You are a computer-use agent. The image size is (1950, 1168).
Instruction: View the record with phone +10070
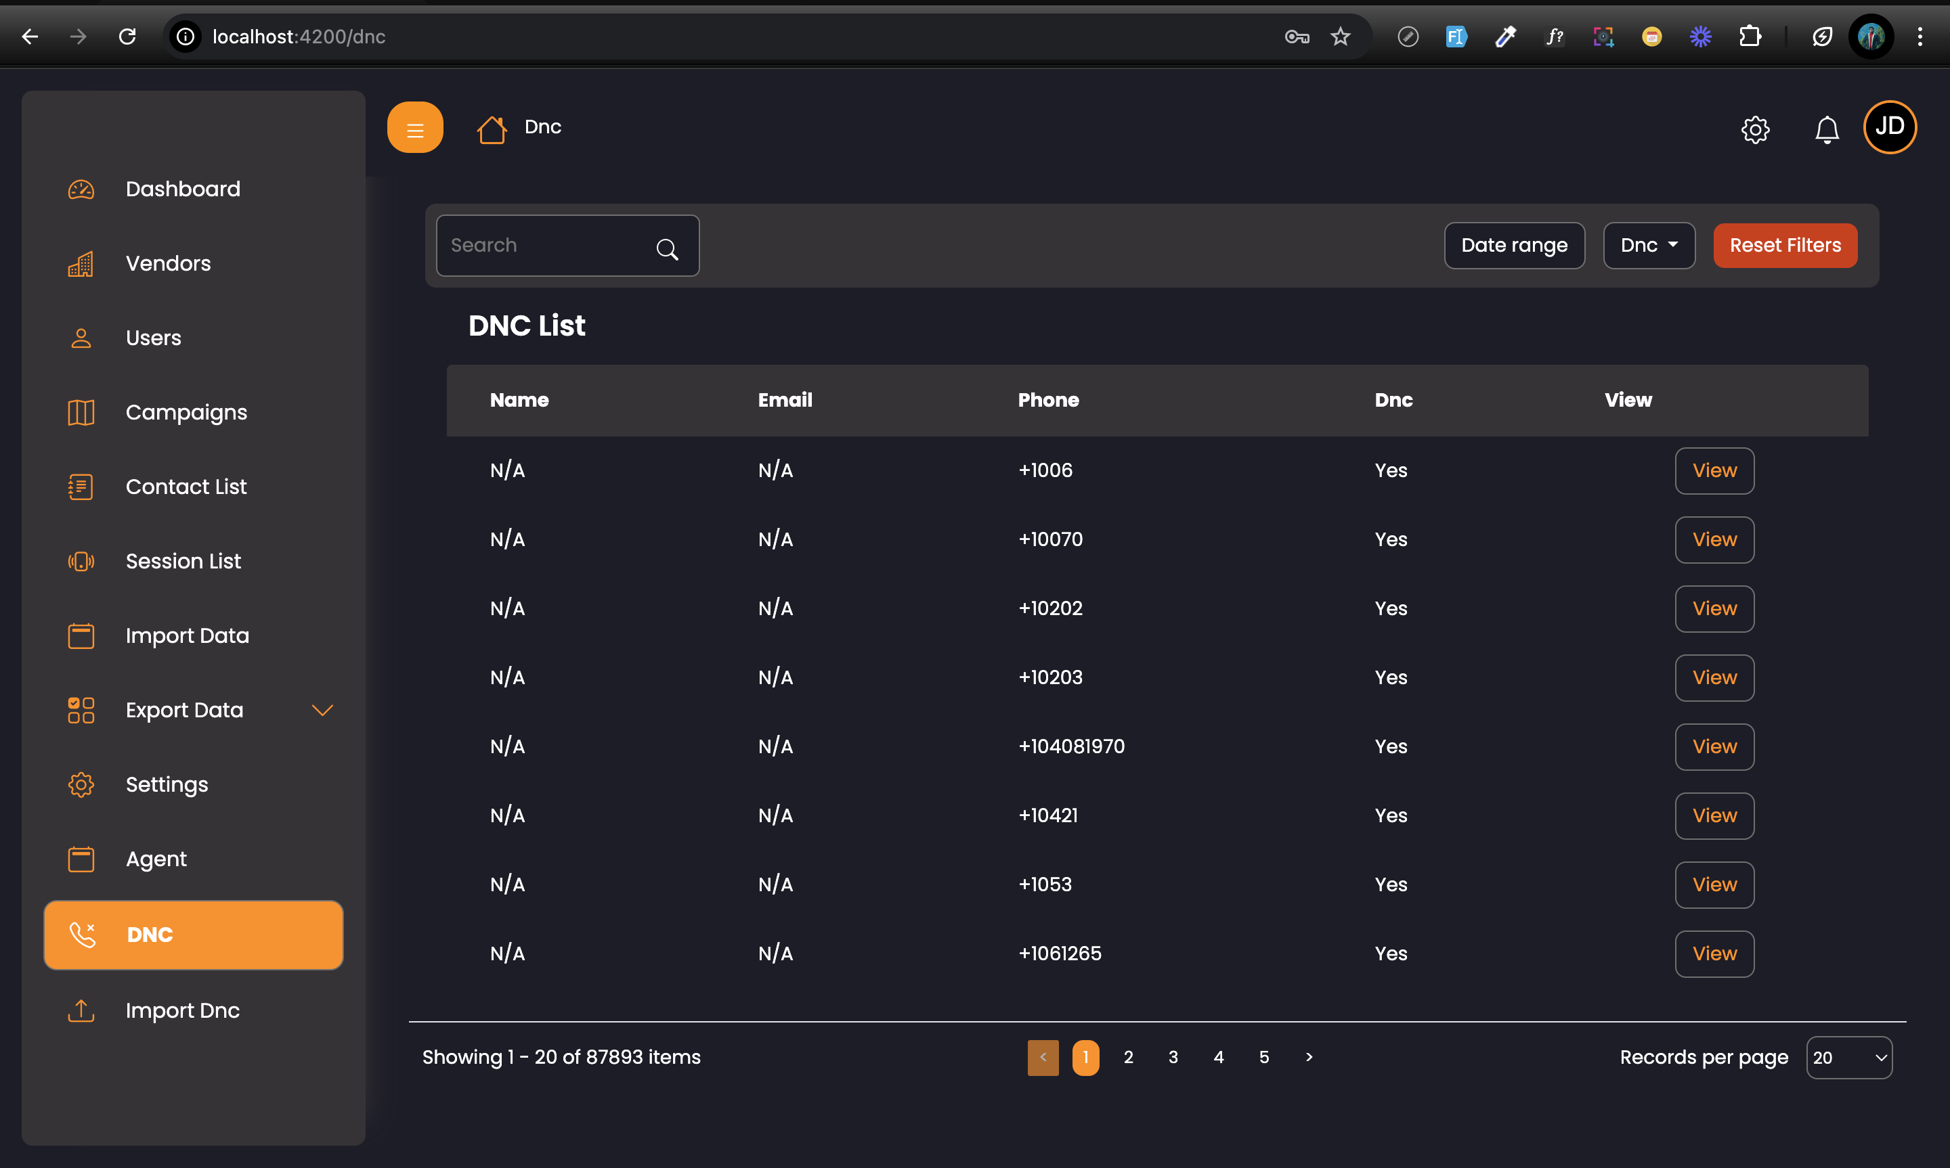point(1714,540)
